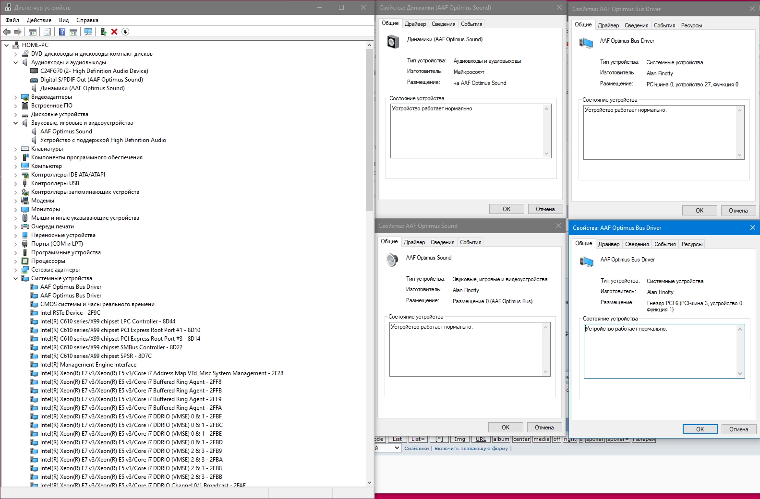
Task: Switch to Драйвер tab in Динамики properties
Action: coord(415,24)
